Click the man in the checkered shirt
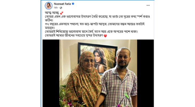Viewport: 195px width, 107px height. pyautogui.click(x=119, y=78)
